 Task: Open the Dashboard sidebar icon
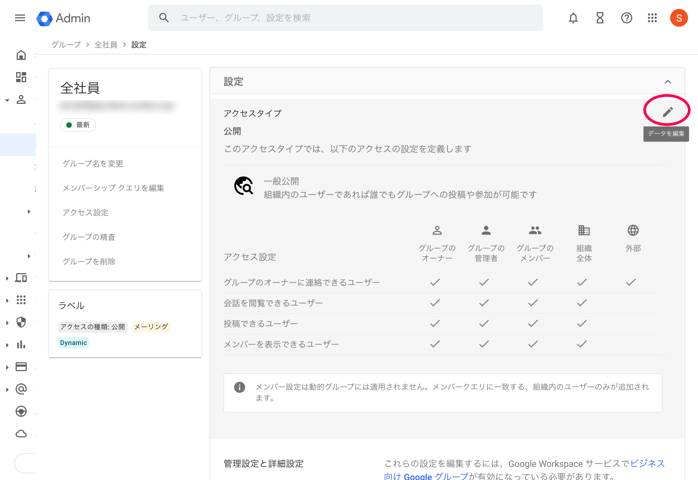[x=21, y=77]
